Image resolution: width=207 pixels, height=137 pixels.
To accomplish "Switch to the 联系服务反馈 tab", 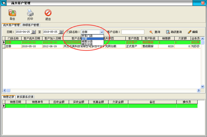I will pos(25,97).
